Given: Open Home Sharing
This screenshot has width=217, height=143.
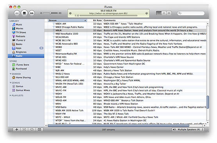Looking at the screenshot, I should tap(23, 78).
